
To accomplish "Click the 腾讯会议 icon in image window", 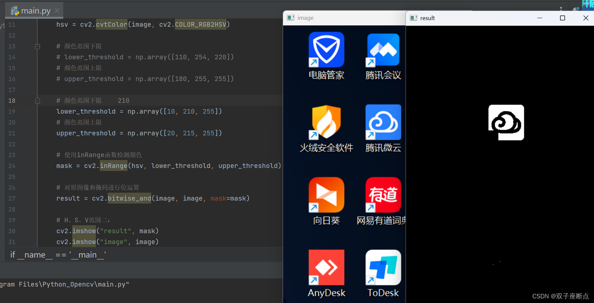I will click(383, 49).
